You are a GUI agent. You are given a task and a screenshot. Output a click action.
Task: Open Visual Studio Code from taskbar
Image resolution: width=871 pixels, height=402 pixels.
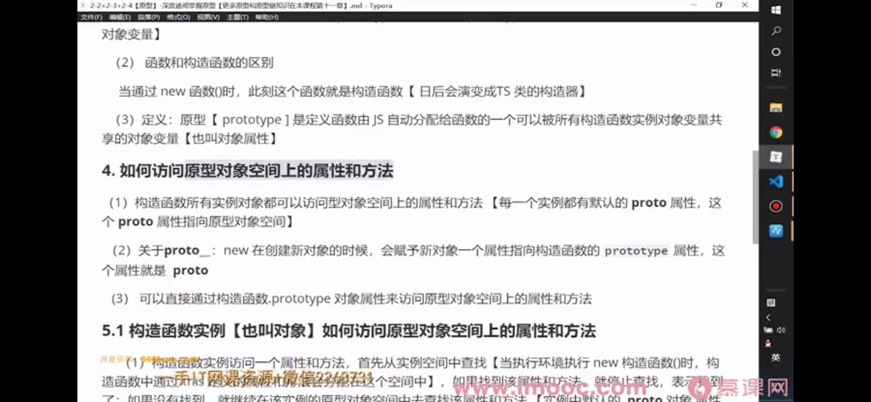pyautogui.click(x=776, y=181)
